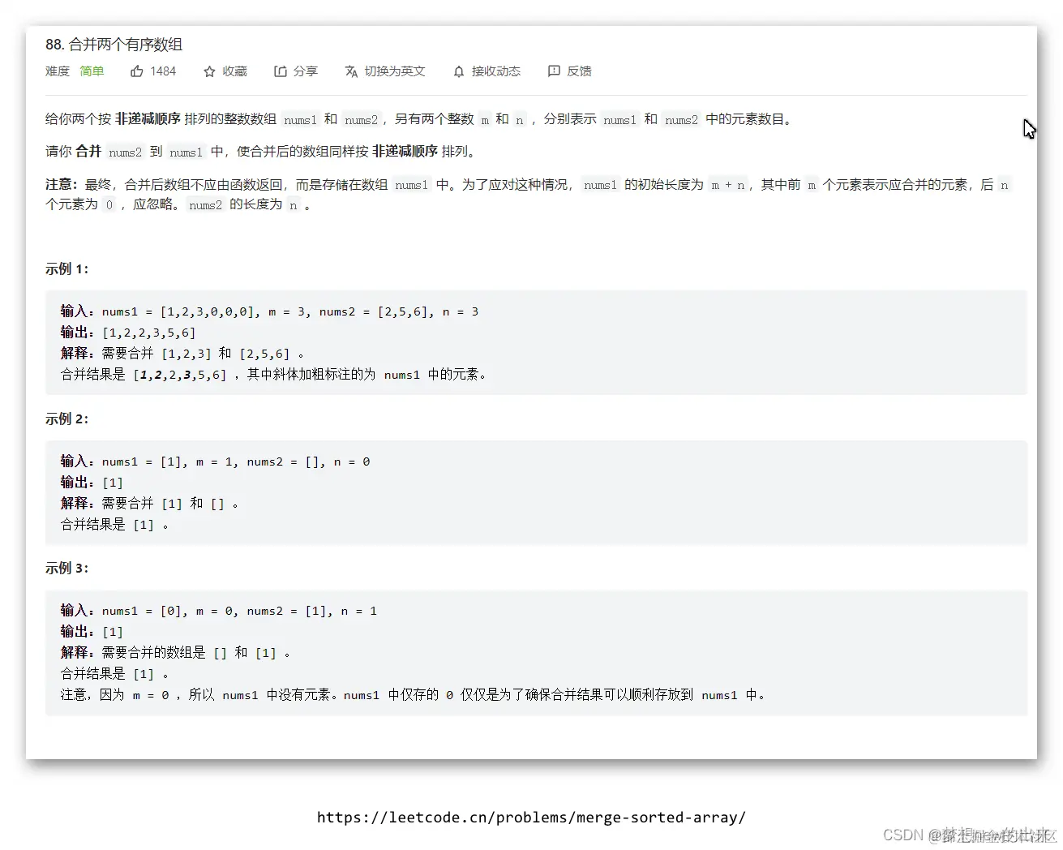Click the star icon to favorite (收藏)
Viewport: 1063px width, 850px height.
pos(209,71)
